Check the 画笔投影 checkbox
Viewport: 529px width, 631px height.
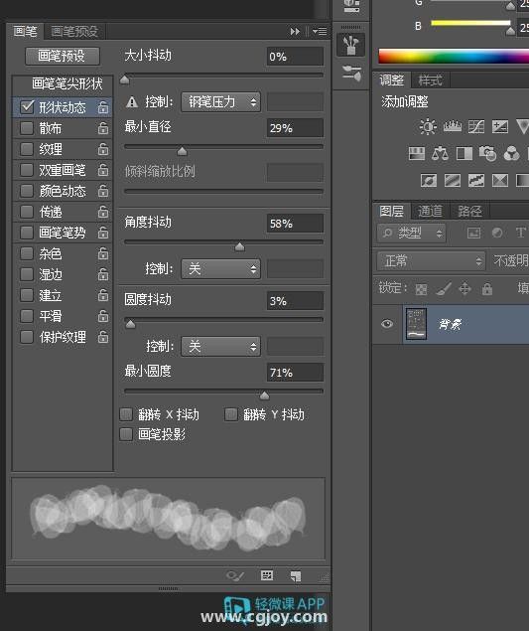[x=126, y=434]
